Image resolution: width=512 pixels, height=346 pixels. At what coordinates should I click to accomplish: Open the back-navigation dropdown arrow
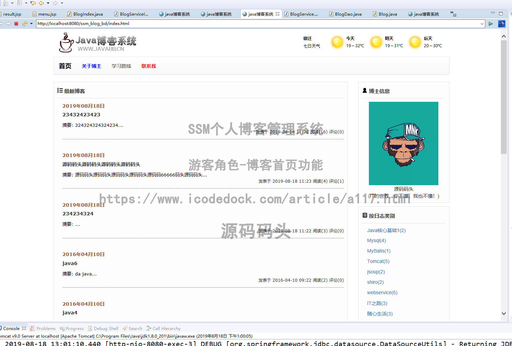48,3
